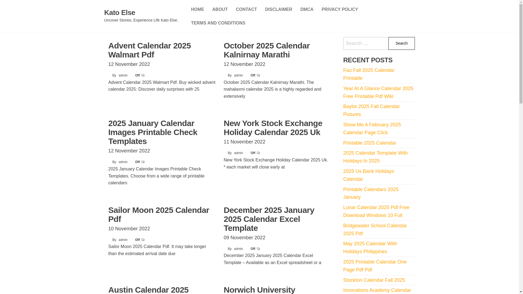
Task: Open PRIVACY POLICY page
Action: point(339,10)
